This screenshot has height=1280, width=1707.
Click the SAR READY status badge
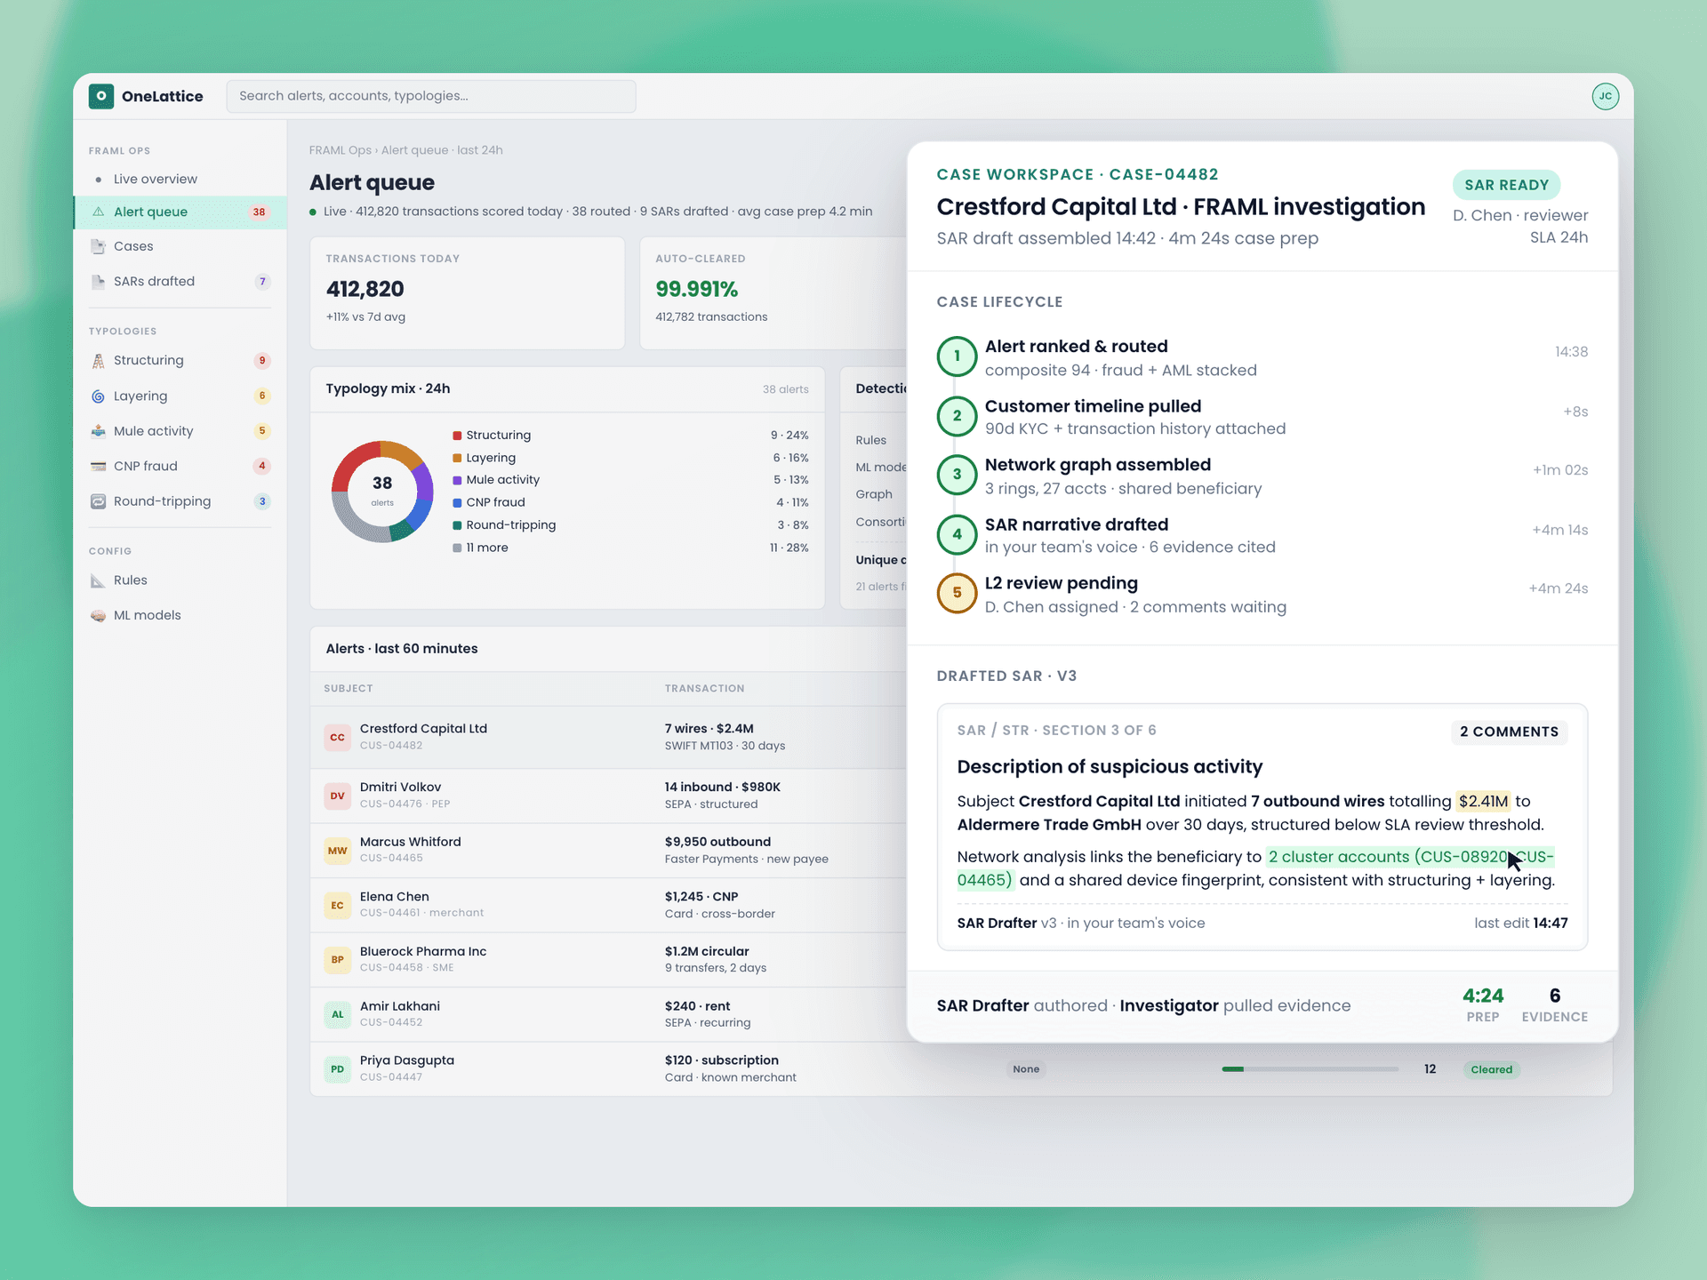[1506, 185]
